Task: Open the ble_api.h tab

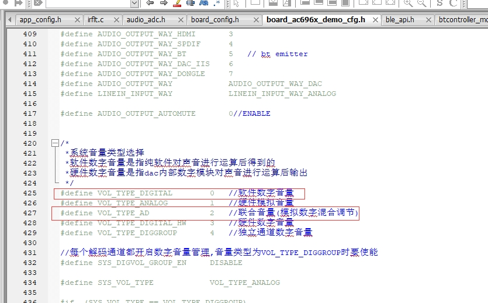Action: (400, 20)
